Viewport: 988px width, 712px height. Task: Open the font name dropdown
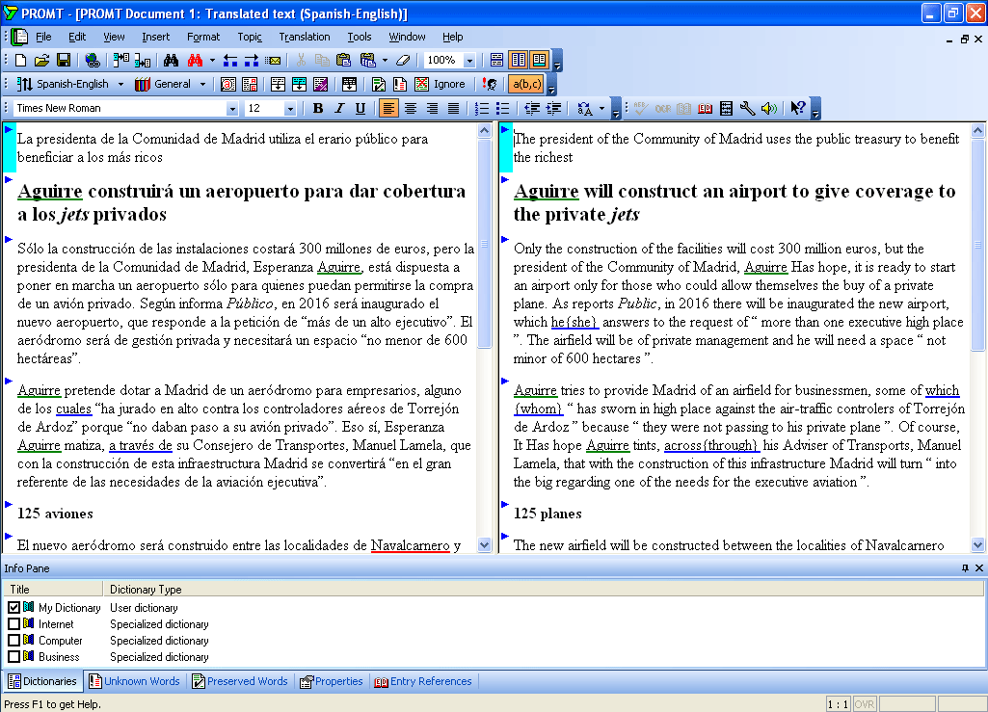(x=232, y=108)
